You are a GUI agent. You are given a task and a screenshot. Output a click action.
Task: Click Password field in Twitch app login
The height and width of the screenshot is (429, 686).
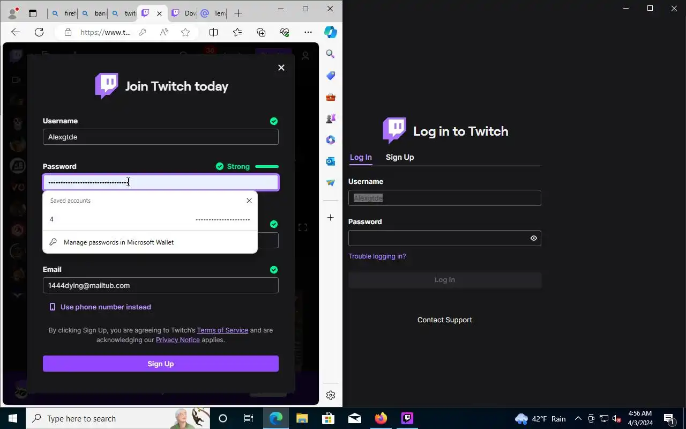445,238
